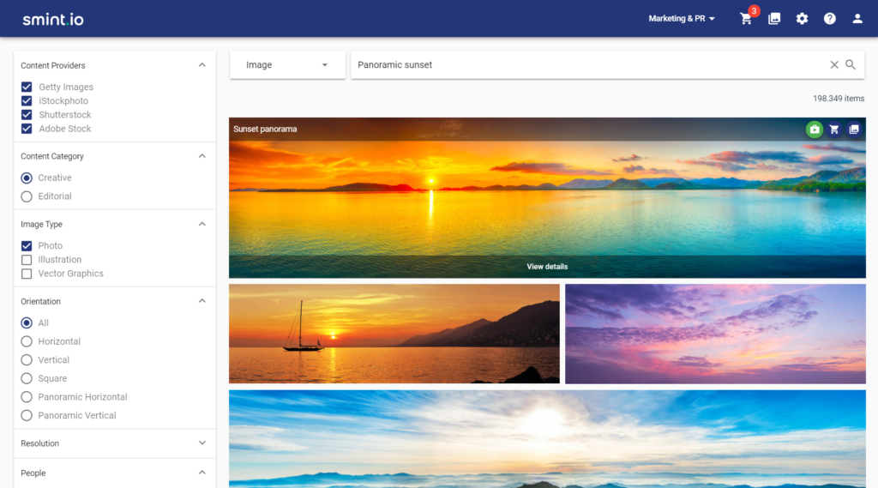Open the shopping cart with 3 items
Image resolution: width=878 pixels, height=488 pixels.
pyautogui.click(x=747, y=19)
